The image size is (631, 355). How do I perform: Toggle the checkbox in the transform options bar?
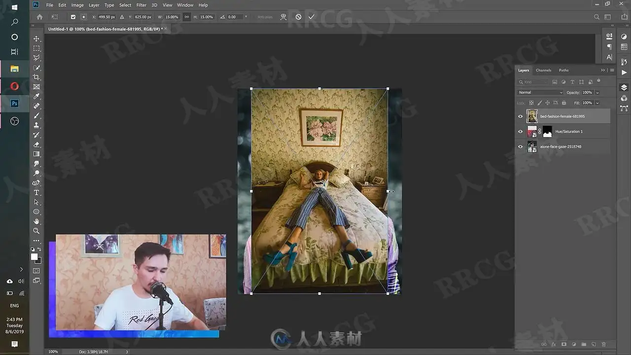point(73,17)
